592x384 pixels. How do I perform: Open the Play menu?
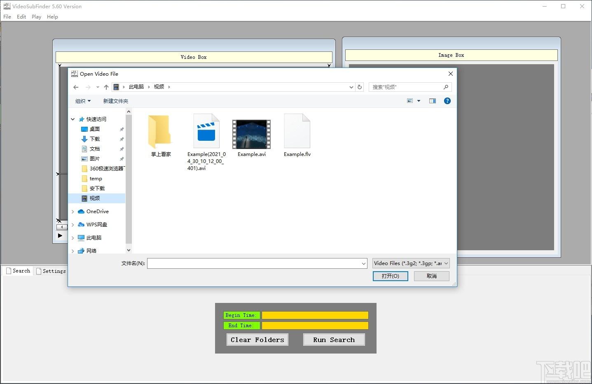pos(36,17)
